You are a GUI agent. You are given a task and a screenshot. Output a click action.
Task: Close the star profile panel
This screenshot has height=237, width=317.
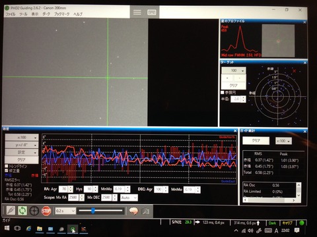pyautogui.click(x=304, y=22)
